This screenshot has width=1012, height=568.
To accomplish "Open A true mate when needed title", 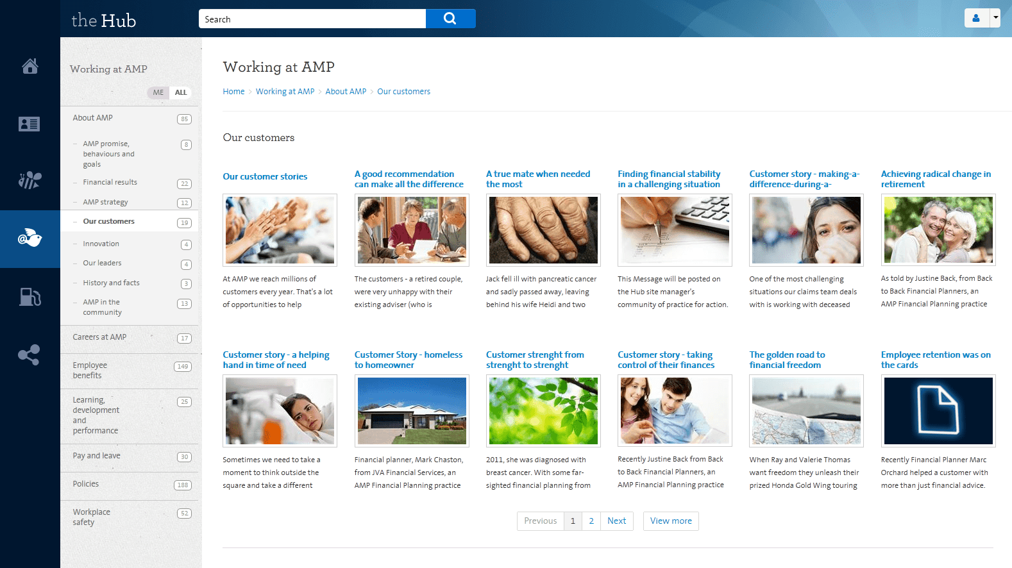I will [x=538, y=179].
